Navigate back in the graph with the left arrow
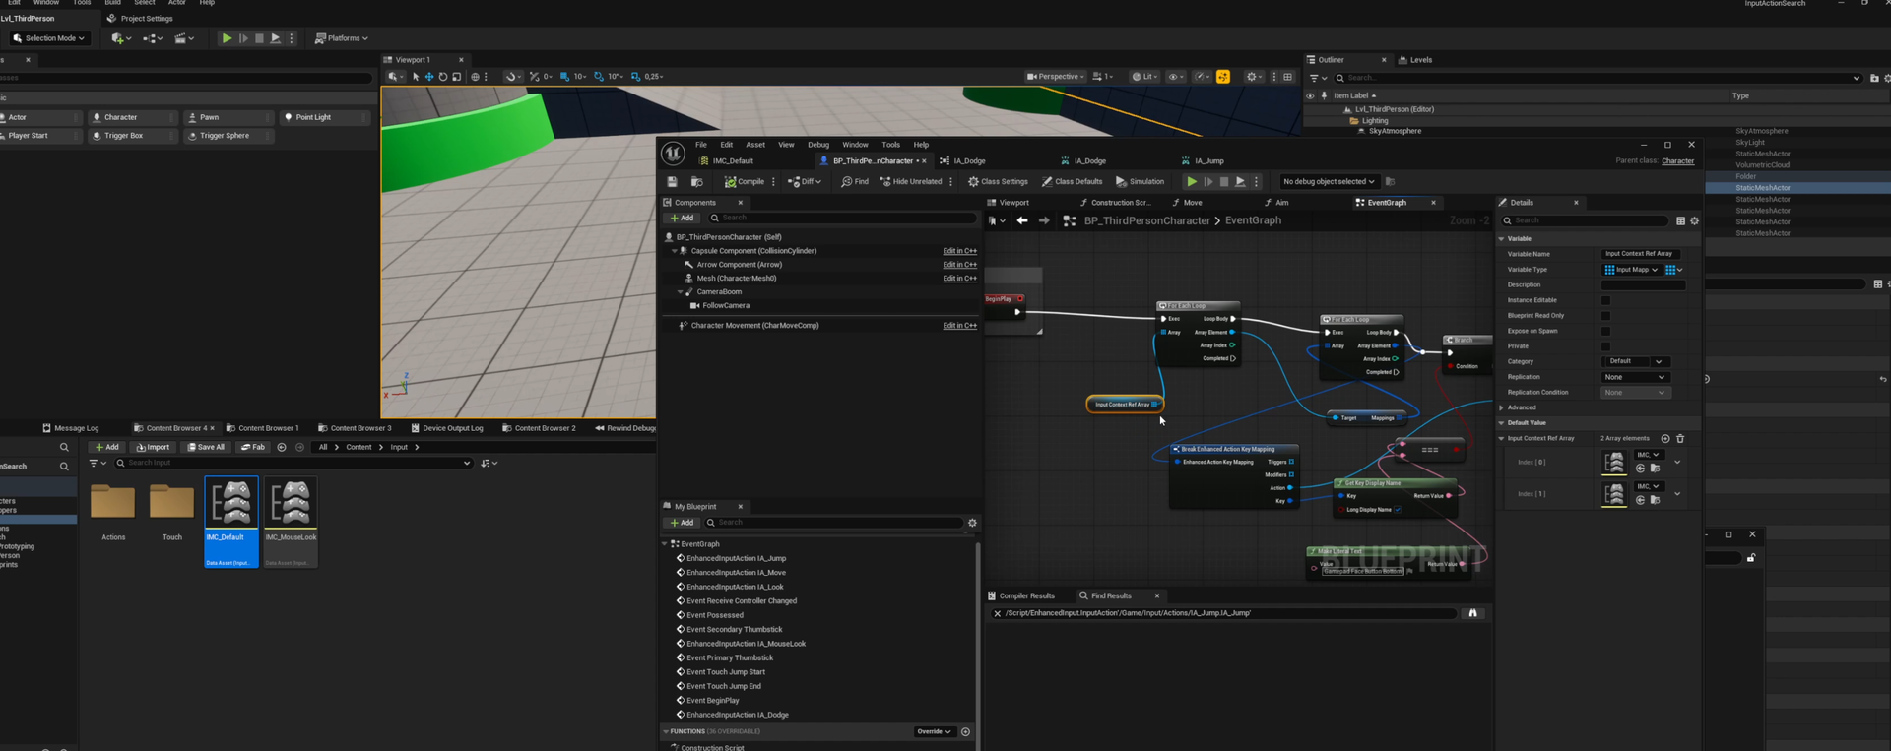 click(x=1022, y=220)
